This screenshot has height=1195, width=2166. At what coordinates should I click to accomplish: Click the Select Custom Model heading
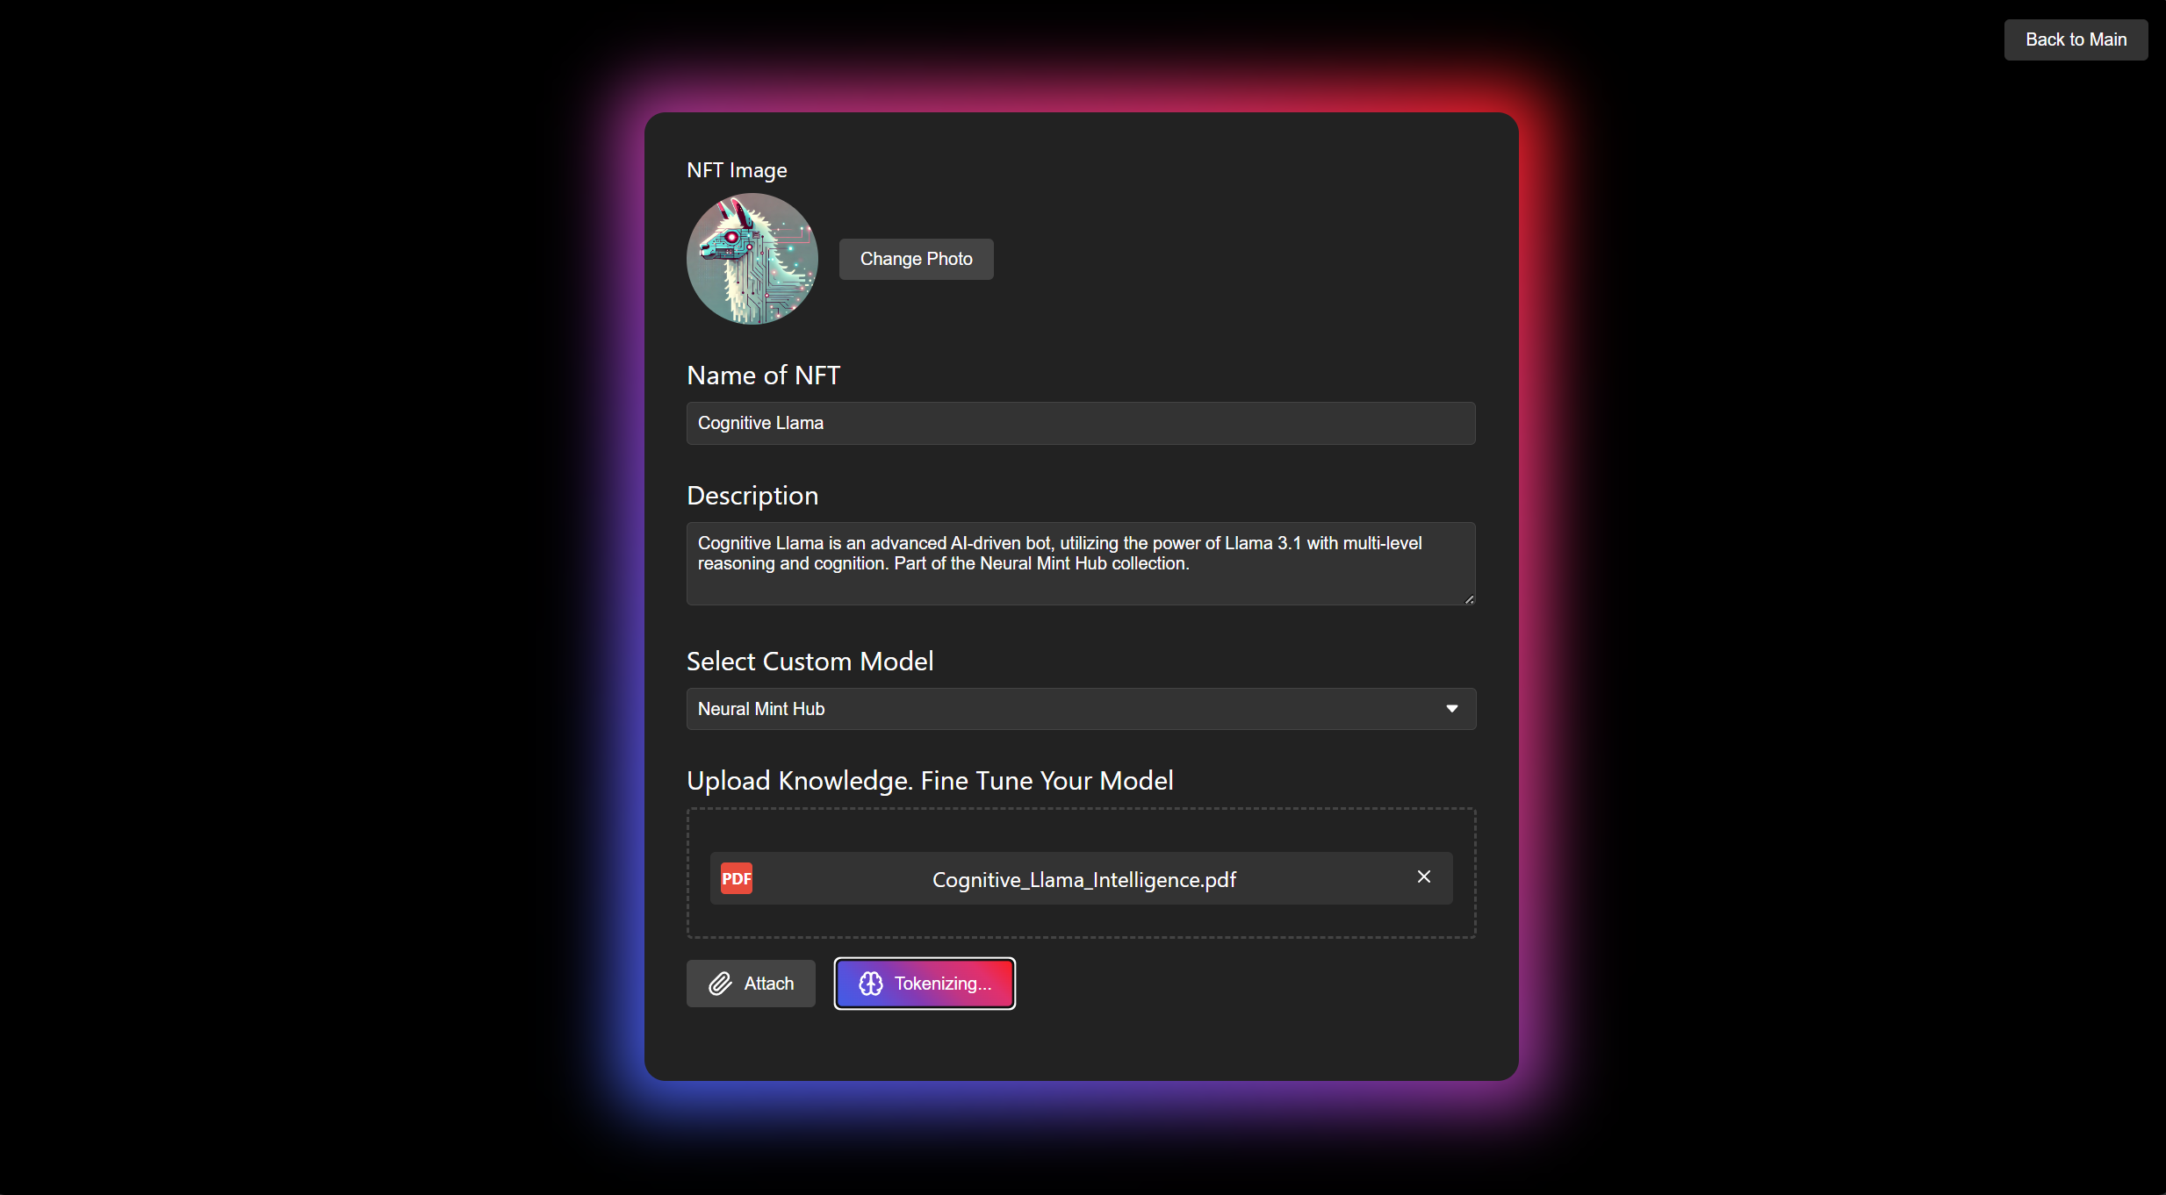(810, 661)
